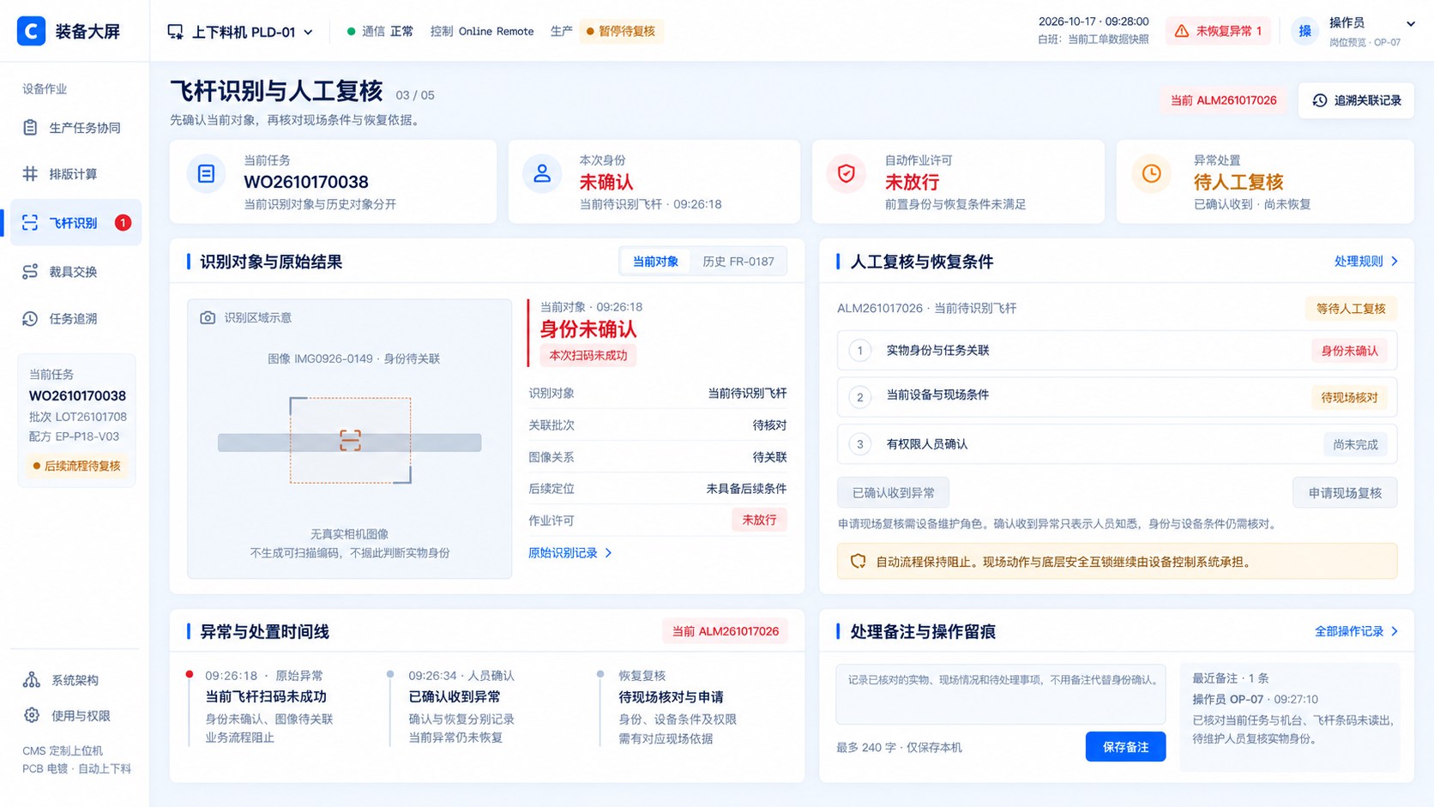Click the scan focus marker on the fly bar image
This screenshot has width=1434, height=807.
[x=350, y=441]
